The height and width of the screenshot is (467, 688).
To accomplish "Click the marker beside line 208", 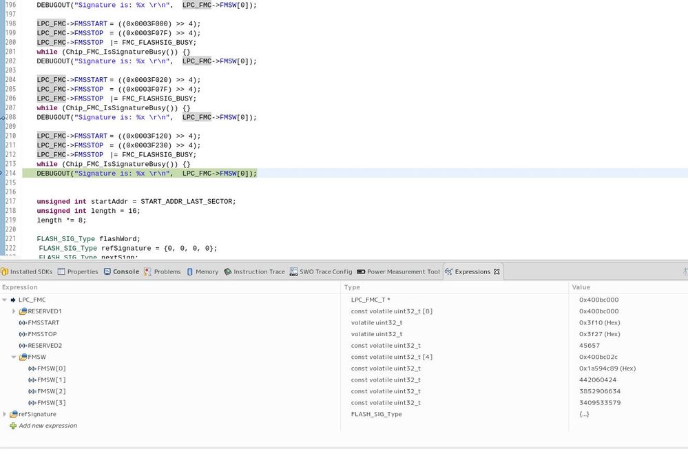I will [x=2, y=118].
